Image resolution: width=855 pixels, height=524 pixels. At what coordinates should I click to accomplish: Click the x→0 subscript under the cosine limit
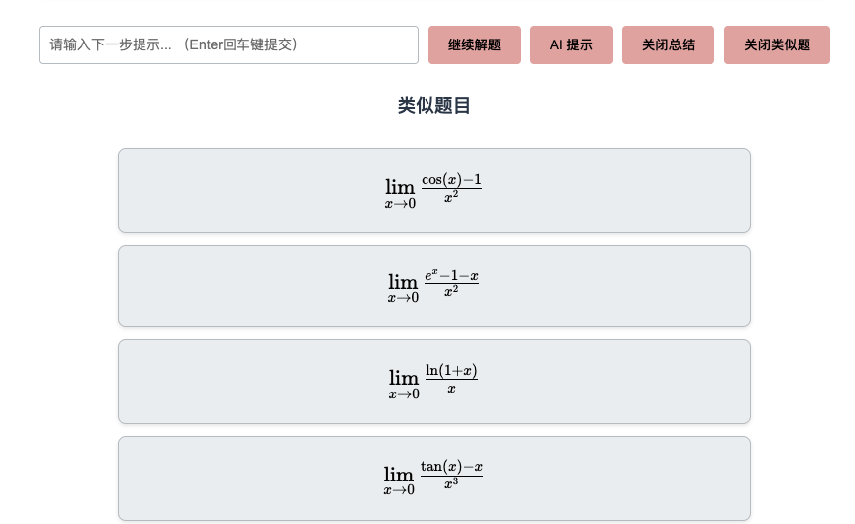pyautogui.click(x=400, y=203)
